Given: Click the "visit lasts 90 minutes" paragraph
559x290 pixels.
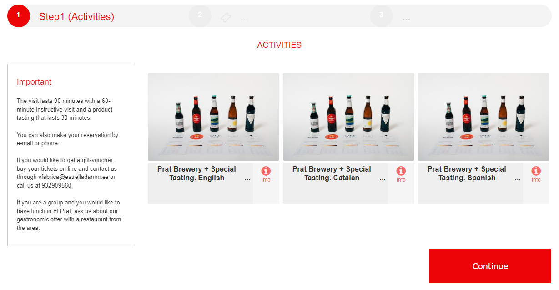Looking at the screenshot, I should point(65,109).
